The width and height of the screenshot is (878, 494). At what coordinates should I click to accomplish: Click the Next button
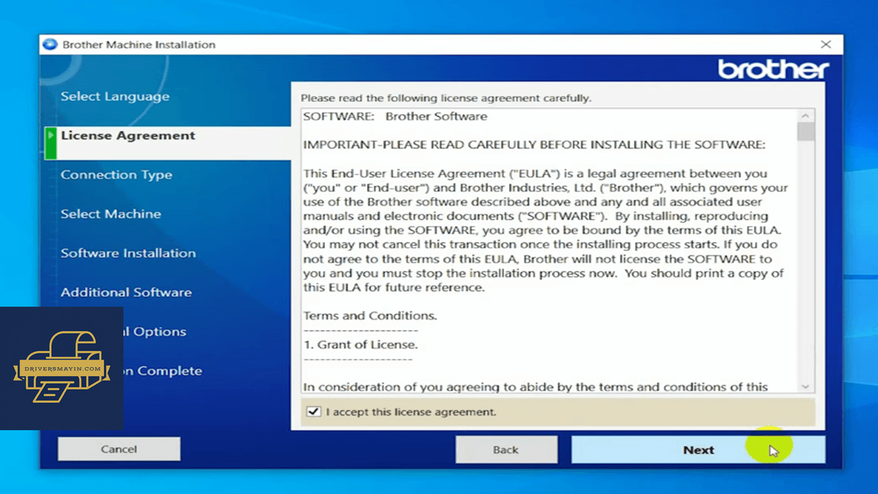coord(698,449)
